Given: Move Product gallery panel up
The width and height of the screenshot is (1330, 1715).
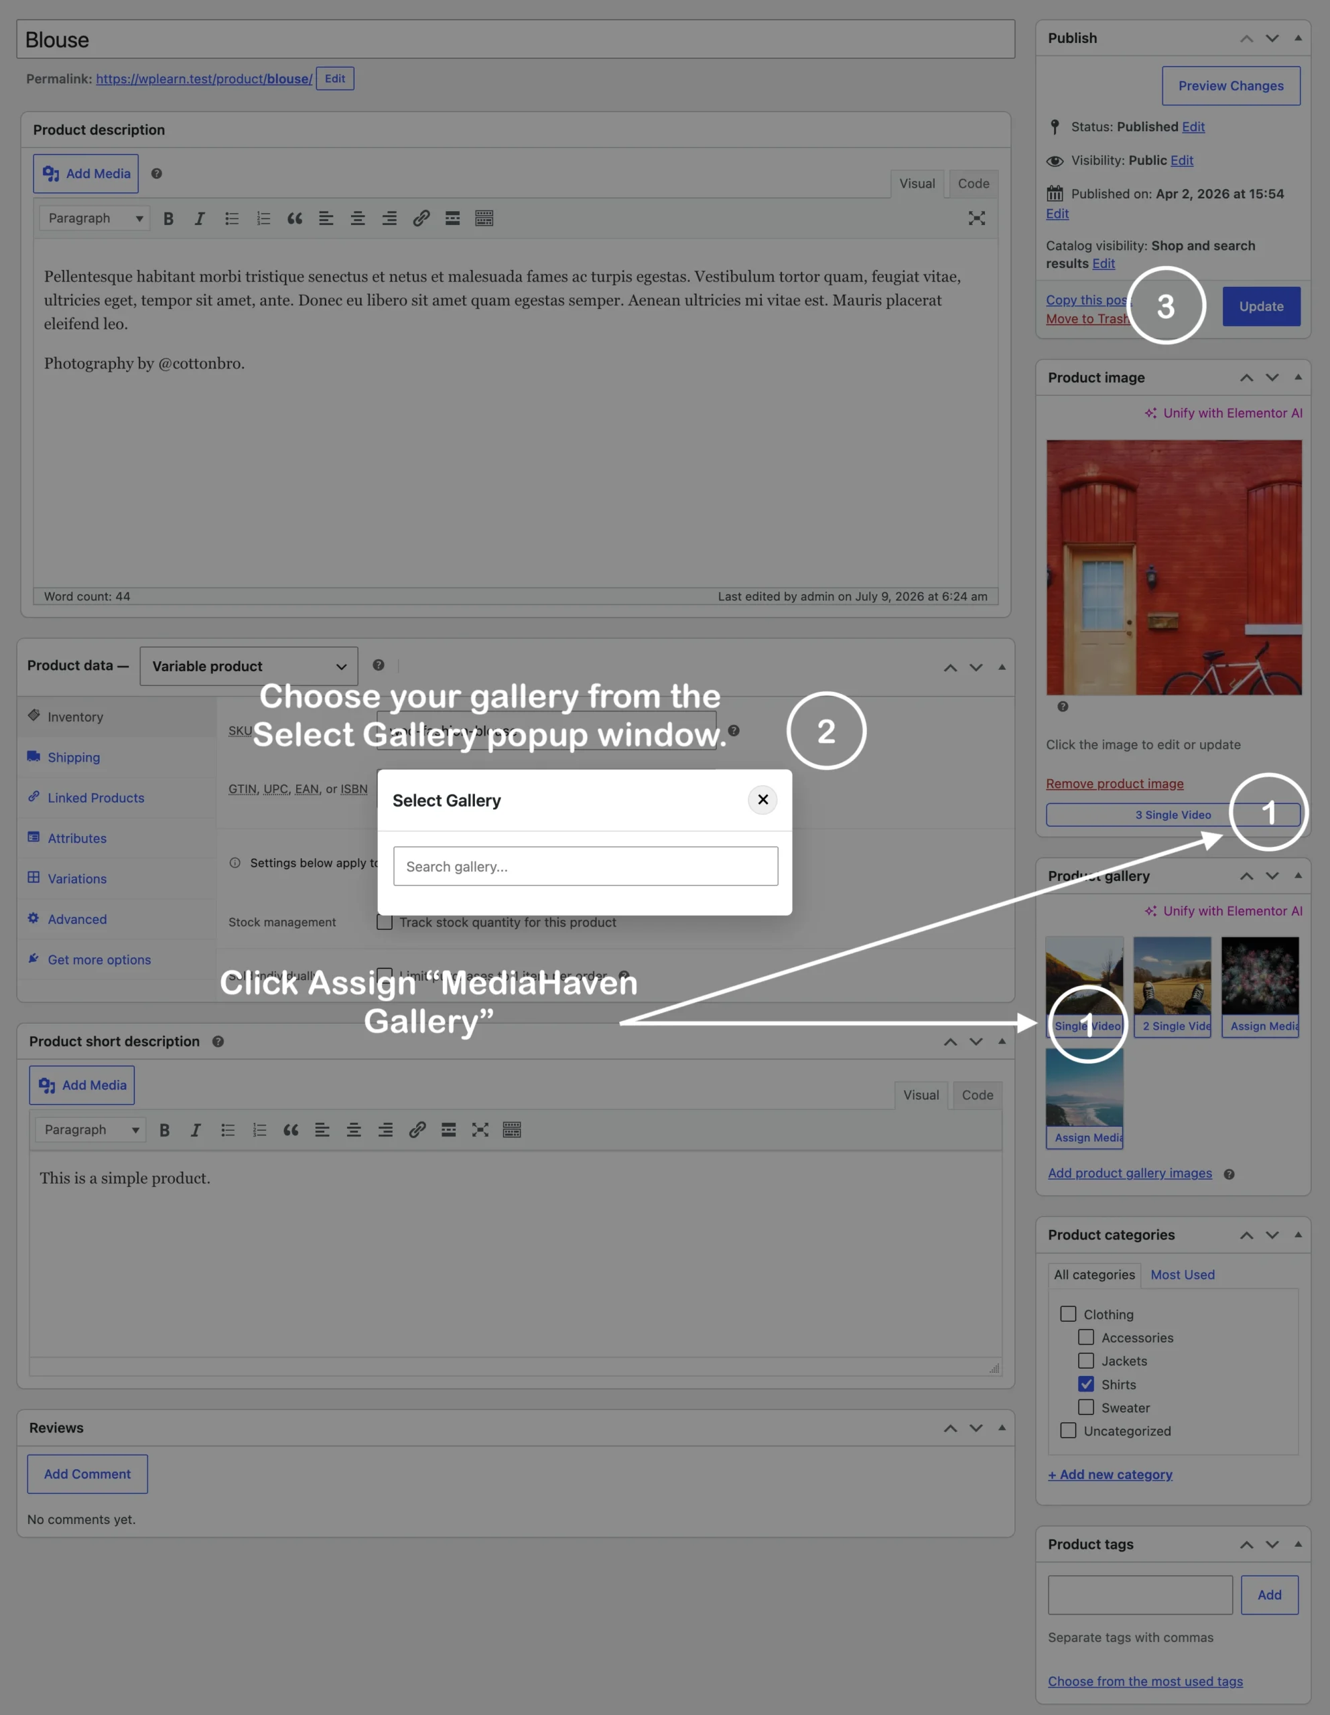Looking at the screenshot, I should pos(1246,876).
